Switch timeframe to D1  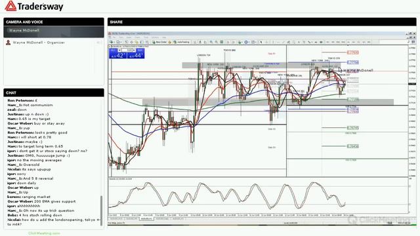pyautogui.click(x=359, y=42)
